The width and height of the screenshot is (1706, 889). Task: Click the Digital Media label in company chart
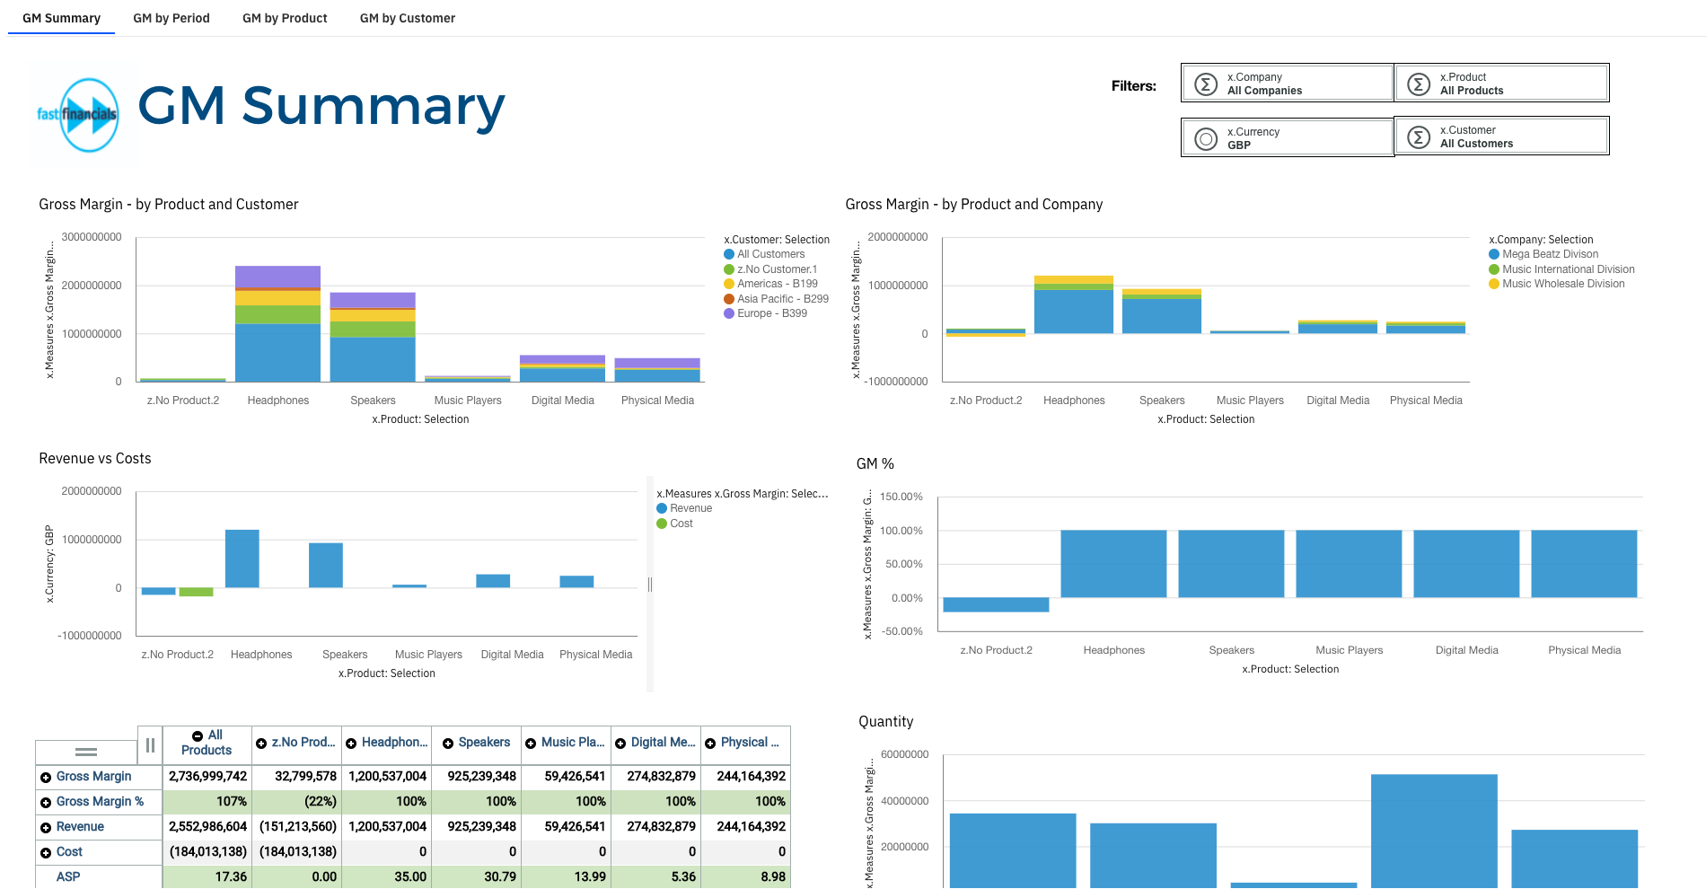pos(1338,400)
